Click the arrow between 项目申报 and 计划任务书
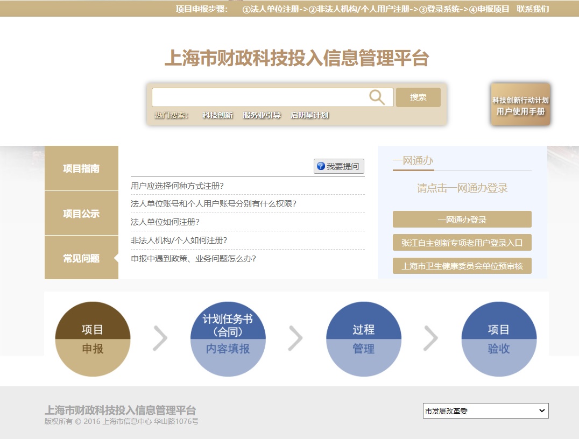 point(160,338)
